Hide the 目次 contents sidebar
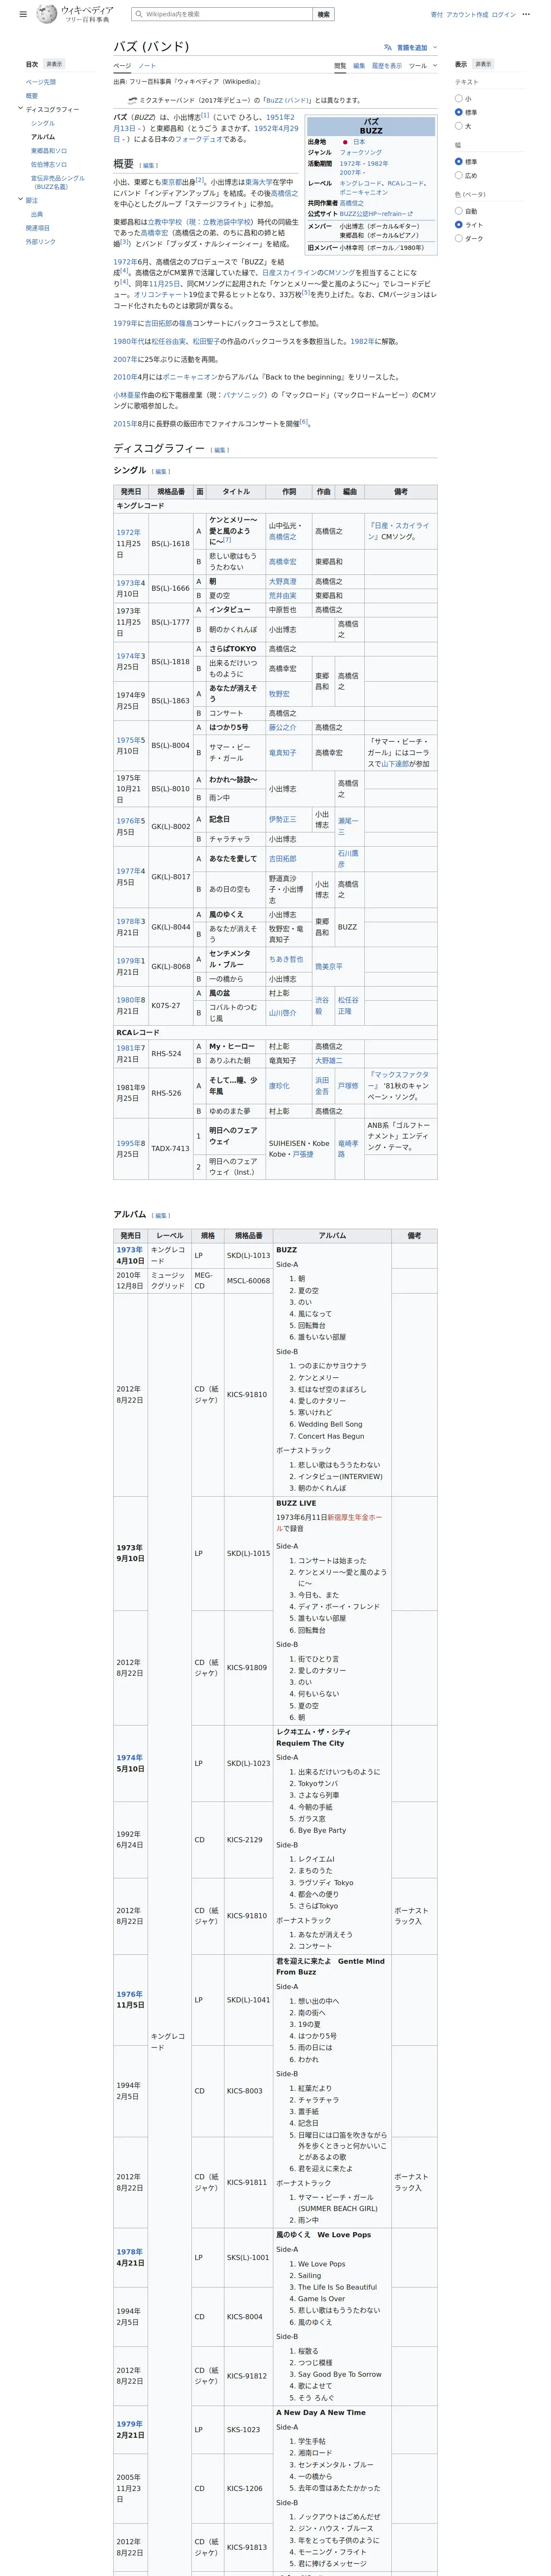This screenshot has width=551, height=2576. click(54, 64)
